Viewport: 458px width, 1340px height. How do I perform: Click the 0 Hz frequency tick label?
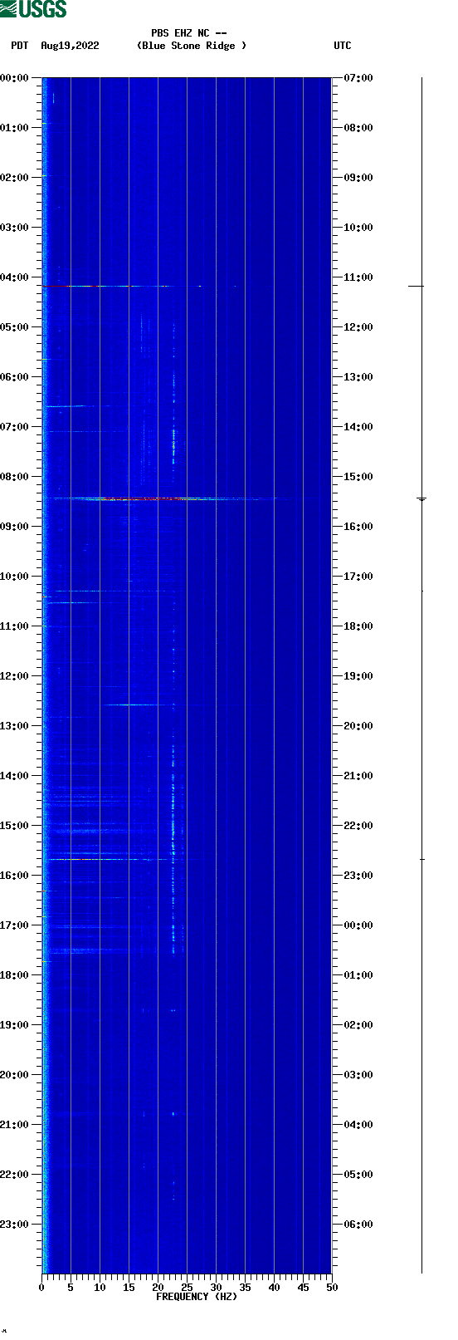tap(41, 1288)
